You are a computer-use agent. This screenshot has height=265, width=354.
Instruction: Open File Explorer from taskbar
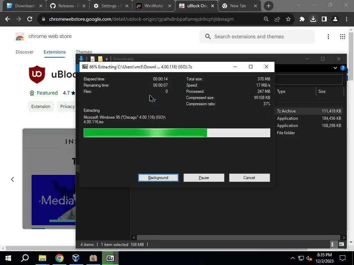coord(42,258)
